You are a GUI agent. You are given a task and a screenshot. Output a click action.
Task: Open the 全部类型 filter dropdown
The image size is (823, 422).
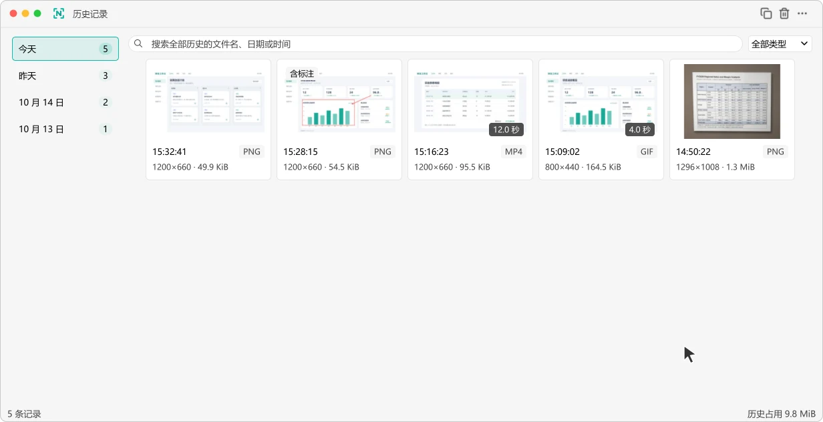[x=780, y=44]
